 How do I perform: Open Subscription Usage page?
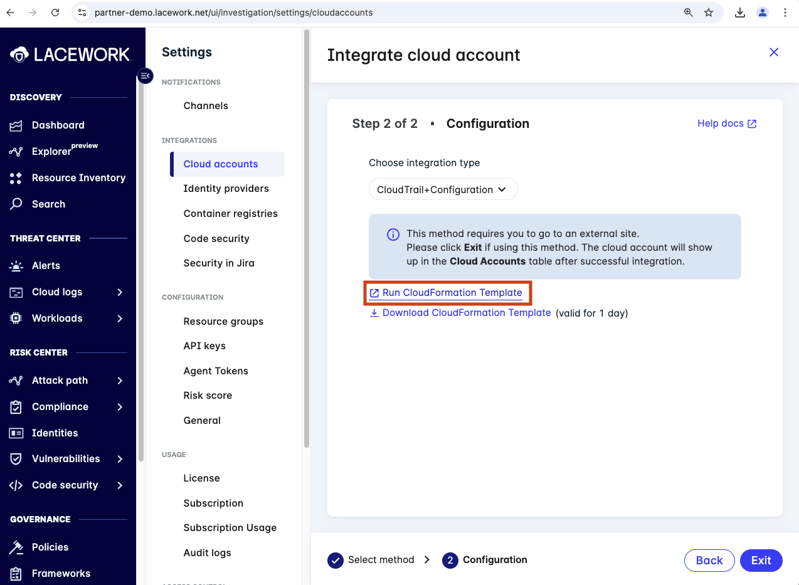pyautogui.click(x=230, y=528)
